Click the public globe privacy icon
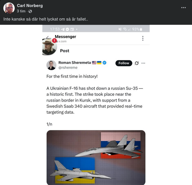Screen dimensions: 192x185 (30, 11)
